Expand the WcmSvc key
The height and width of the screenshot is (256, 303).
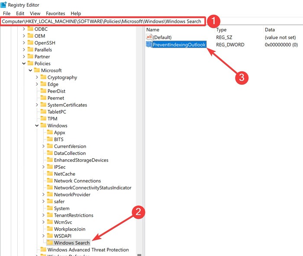point(43,222)
